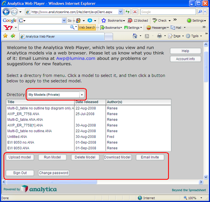
Task: Expand the Google toolbar search box dropdown
Action: click(x=64, y=21)
